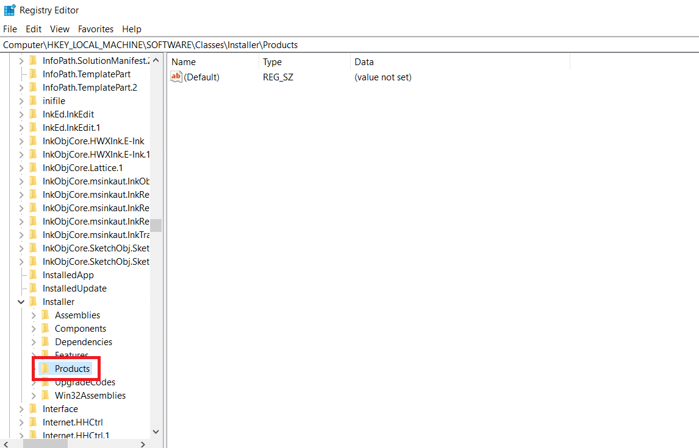Viewport: 699px width, 448px height.
Task: Click the InkEd.InkEdit folder icon
Action: click(33, 114)
